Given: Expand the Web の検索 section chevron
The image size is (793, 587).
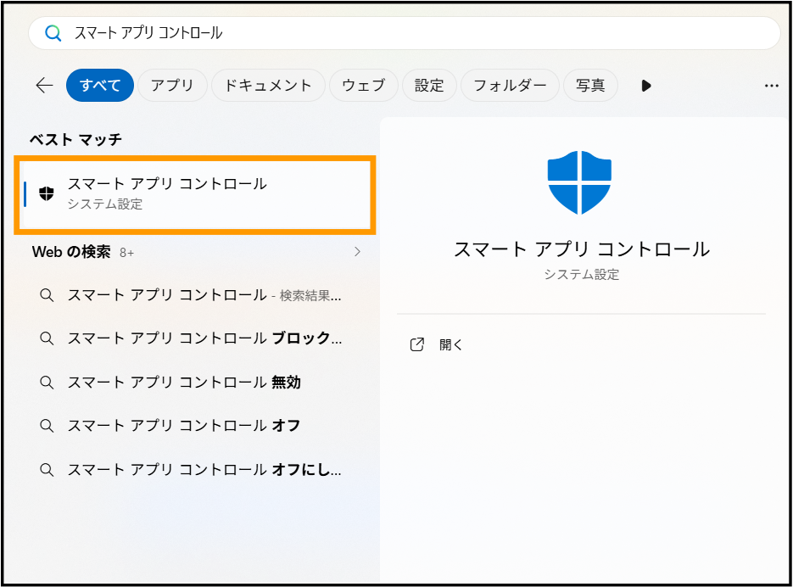Looking at the screenshot, I should click(x=358, y=251).
